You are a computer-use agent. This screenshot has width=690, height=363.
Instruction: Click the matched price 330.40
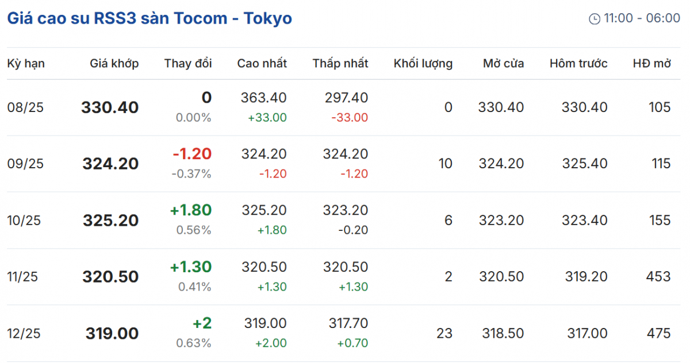110,107
